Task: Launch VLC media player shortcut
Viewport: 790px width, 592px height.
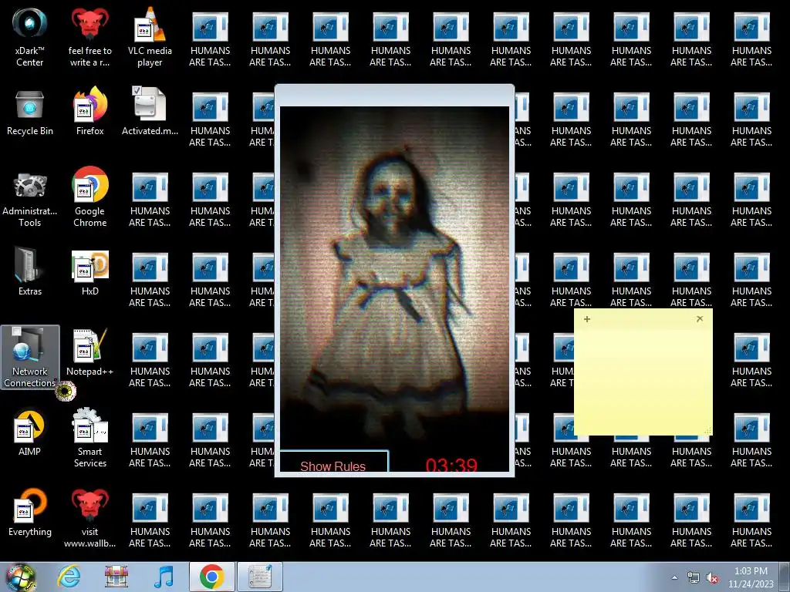Action: point(150,38)
